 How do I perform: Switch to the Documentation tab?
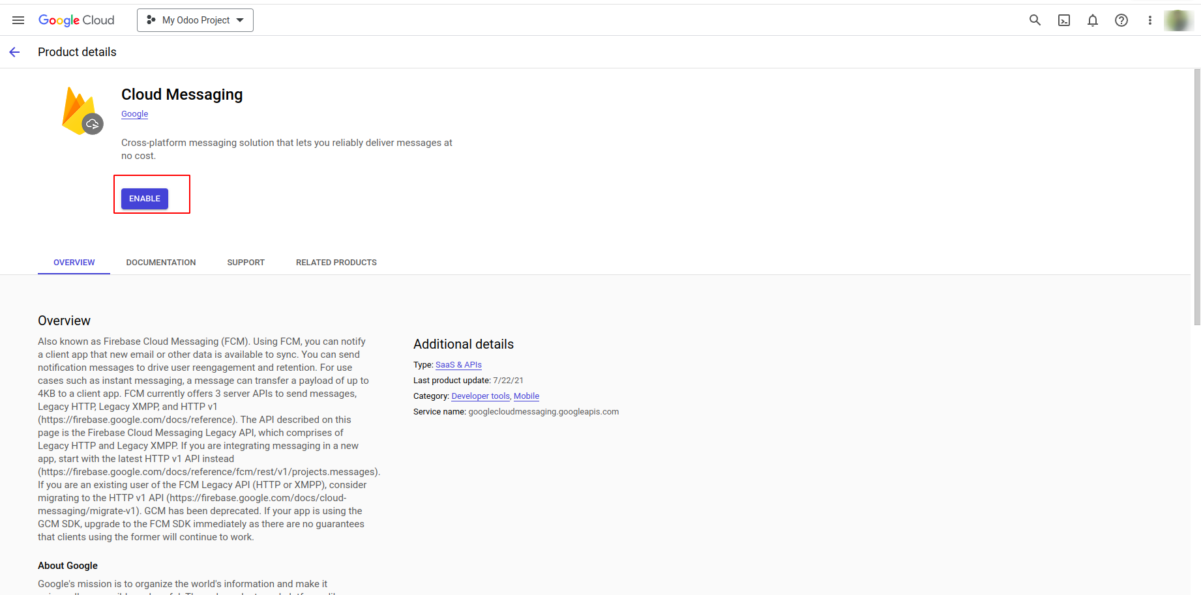[x=161, y=263]
